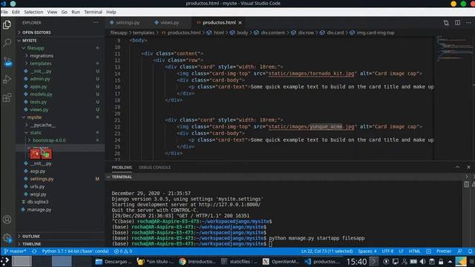
Task: Open manage.py in explorer
Action: [60, 209]
